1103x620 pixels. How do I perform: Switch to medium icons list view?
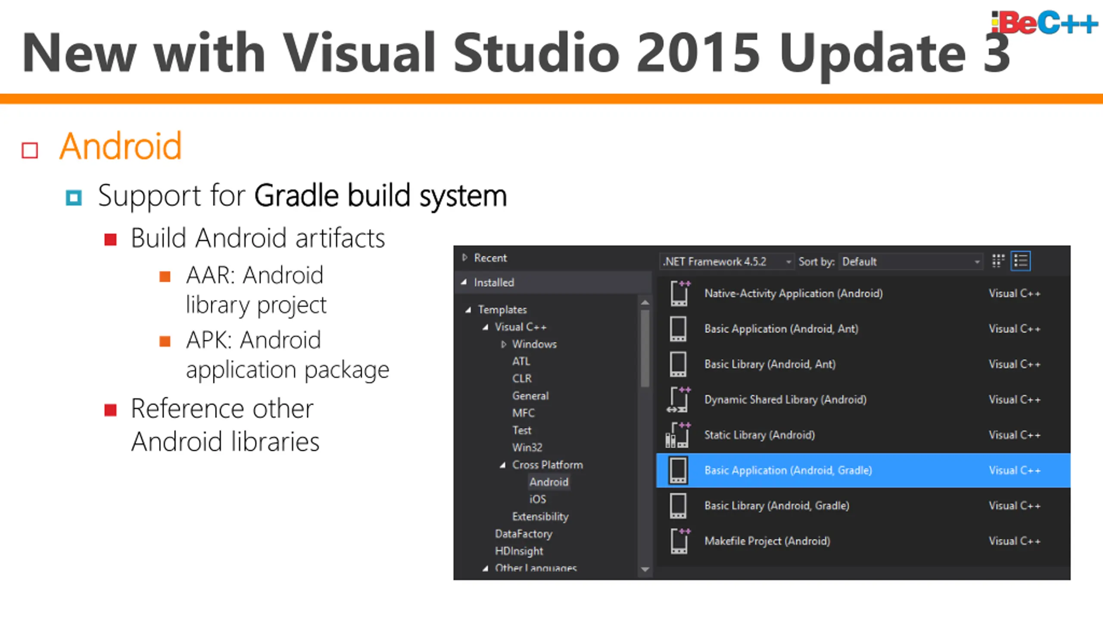1021,261
